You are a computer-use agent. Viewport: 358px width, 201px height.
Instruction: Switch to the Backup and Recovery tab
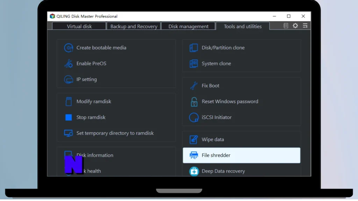point(134,26)
